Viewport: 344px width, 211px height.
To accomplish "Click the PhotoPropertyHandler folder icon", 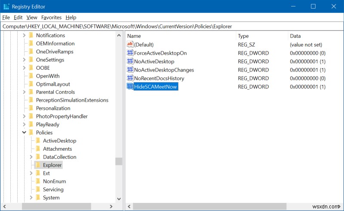I will [31, 116].
